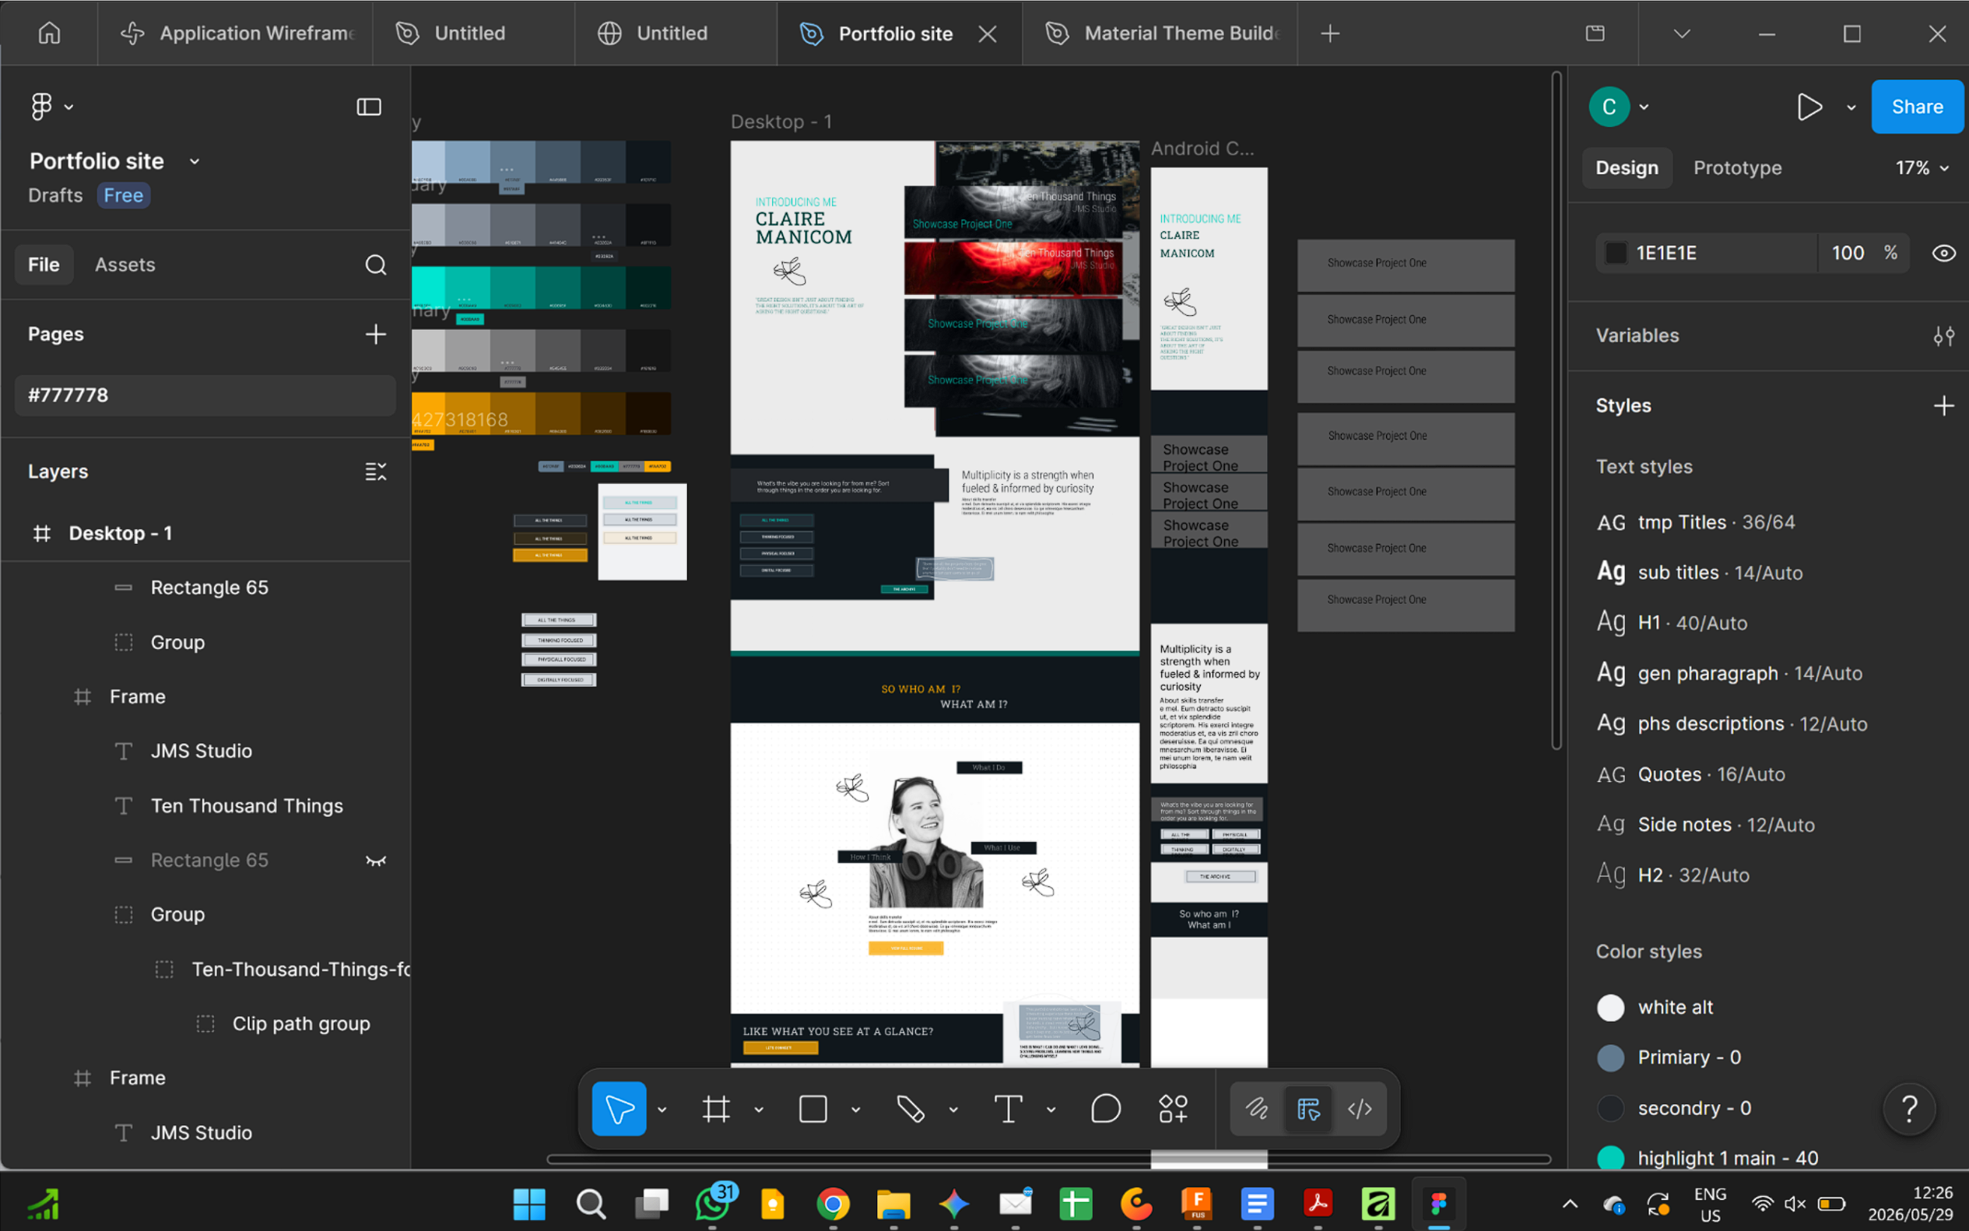Open the Windows Start menu
The height and width of the screenshot is (1231, 1969).
click(x=529, y=1204)
